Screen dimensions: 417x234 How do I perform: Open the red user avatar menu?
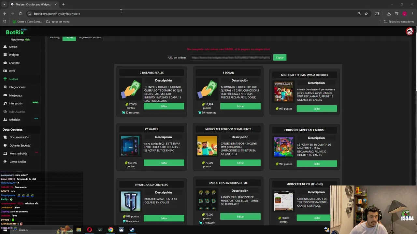tap(410, 31)
